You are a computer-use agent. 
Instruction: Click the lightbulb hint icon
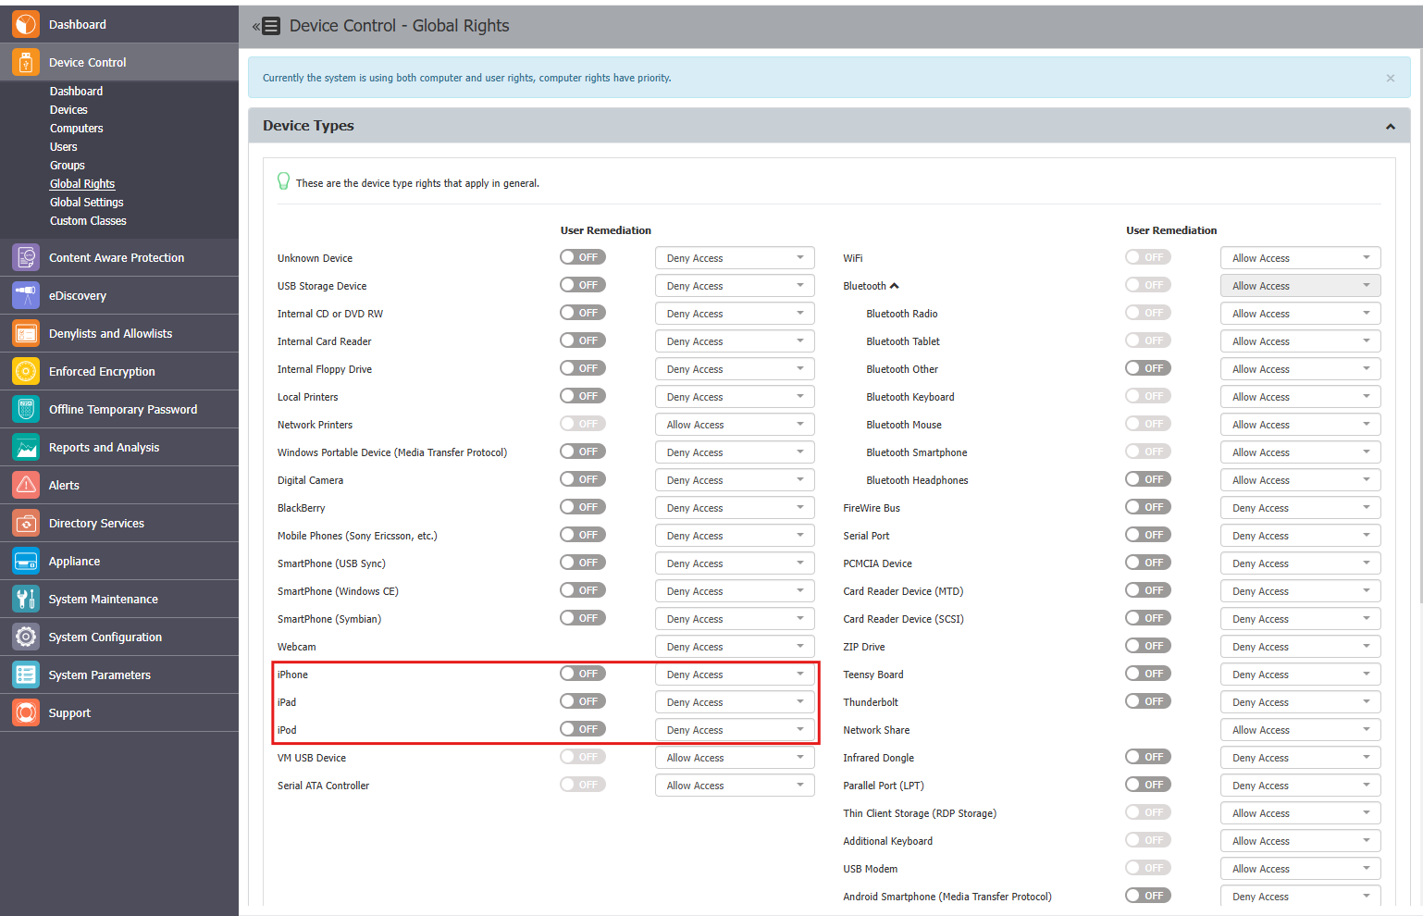[283, 181]
